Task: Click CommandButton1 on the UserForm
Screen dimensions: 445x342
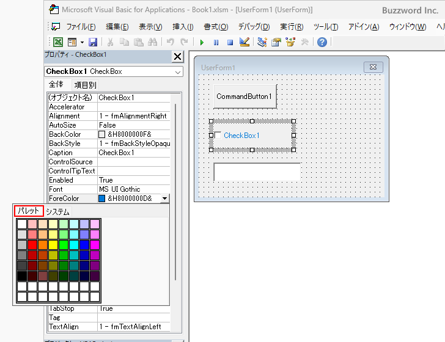Action: point(245,96)
